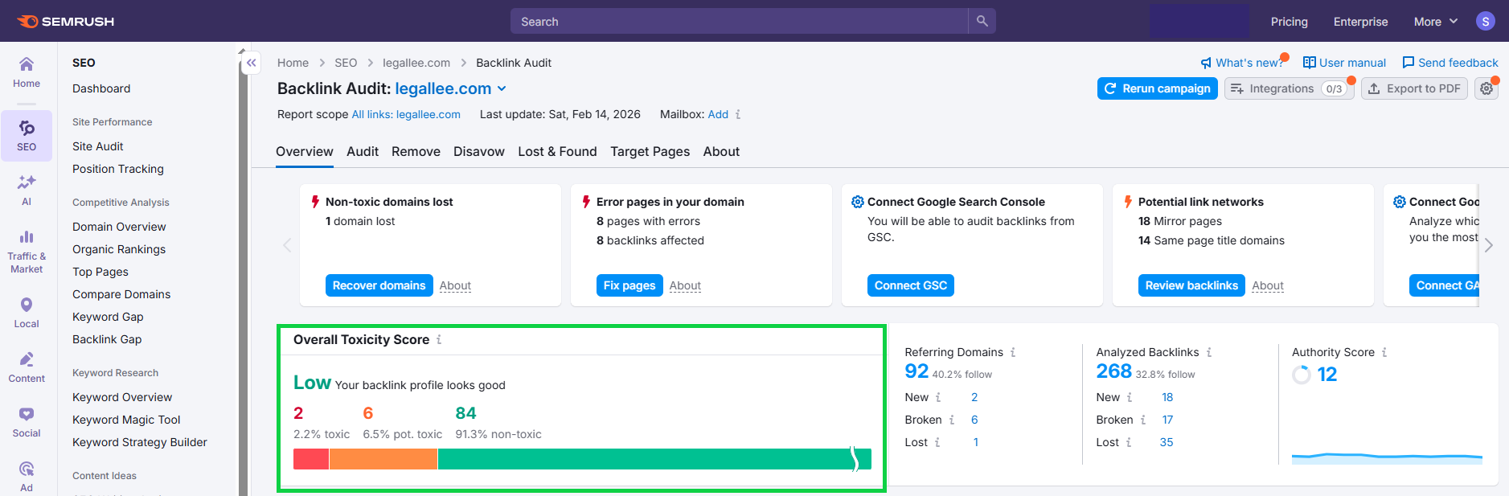Click the green non-toxic bar segment
The image size is (1509, 496).
(654, 459)
